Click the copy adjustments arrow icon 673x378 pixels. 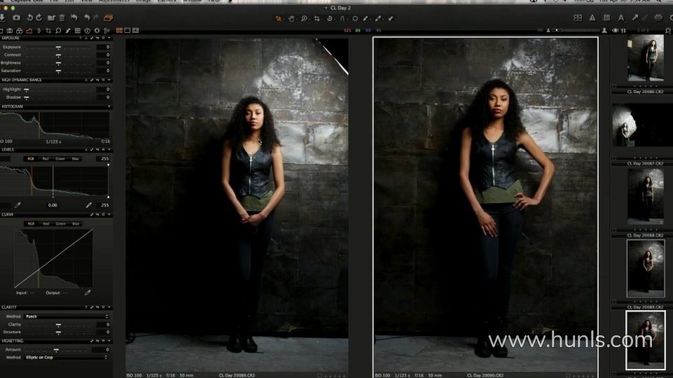[635, 18]
